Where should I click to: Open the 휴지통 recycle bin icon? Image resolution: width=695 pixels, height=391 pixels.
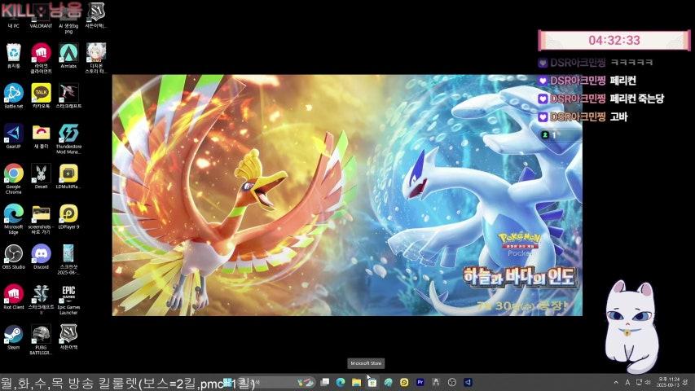(x=14, y=56)
